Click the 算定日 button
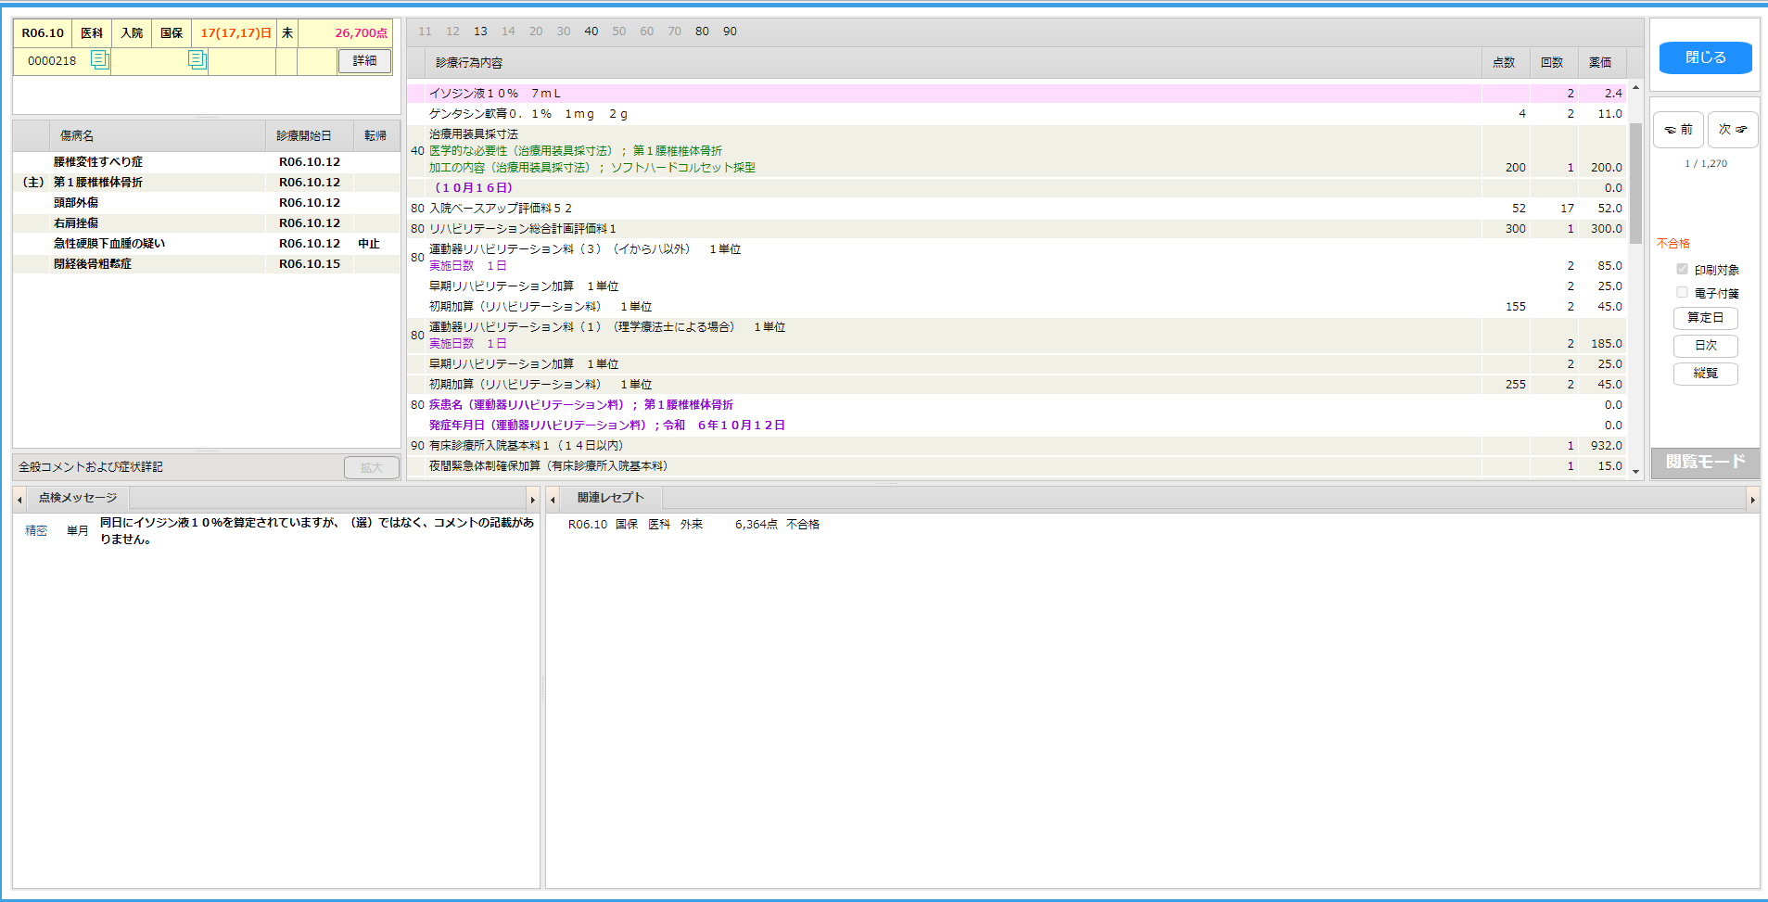1768x902 pixels. point(1705,318)
